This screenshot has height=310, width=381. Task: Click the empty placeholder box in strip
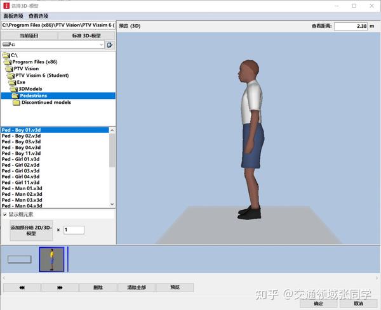coord(20,259)
